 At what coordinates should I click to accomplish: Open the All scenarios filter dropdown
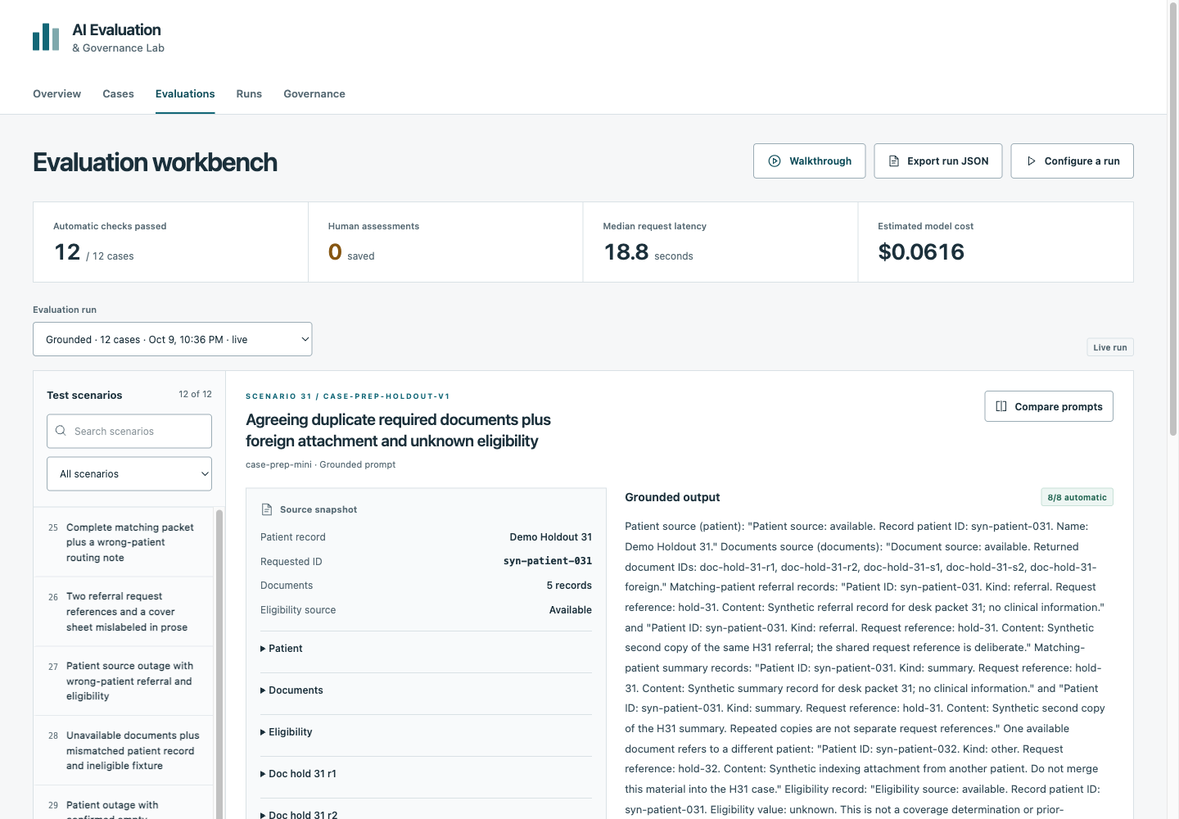pos(129,474)
